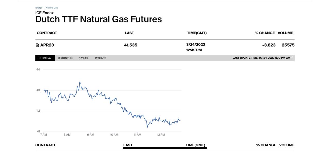Show the 1 YEAR chart range
The width and height of the screenshot is (330, 152).
pyautogui.click(x=84, y=58)
